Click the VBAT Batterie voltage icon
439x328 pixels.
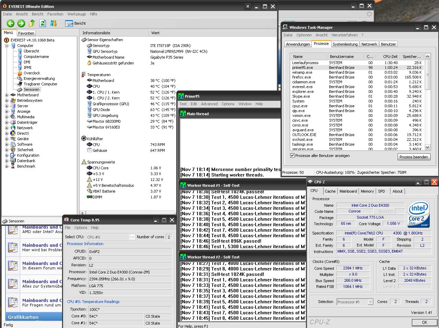click(x=90, y=191)
